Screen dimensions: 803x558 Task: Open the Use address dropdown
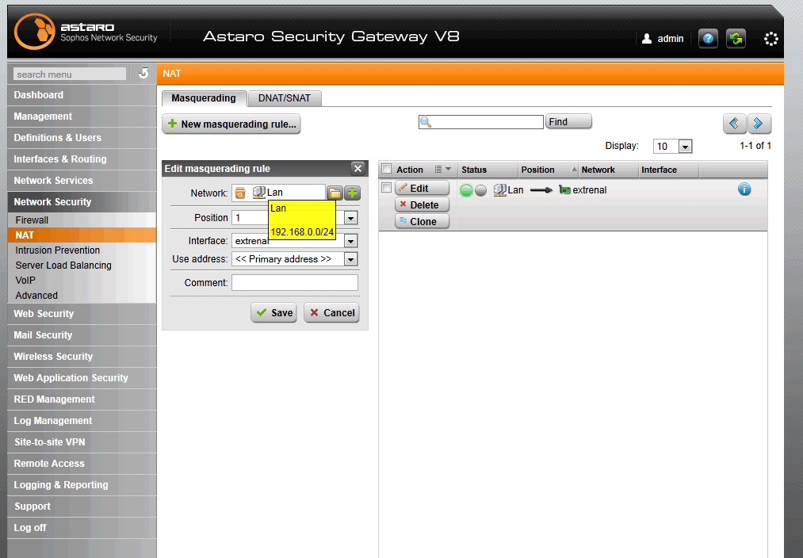click(351, 259)
